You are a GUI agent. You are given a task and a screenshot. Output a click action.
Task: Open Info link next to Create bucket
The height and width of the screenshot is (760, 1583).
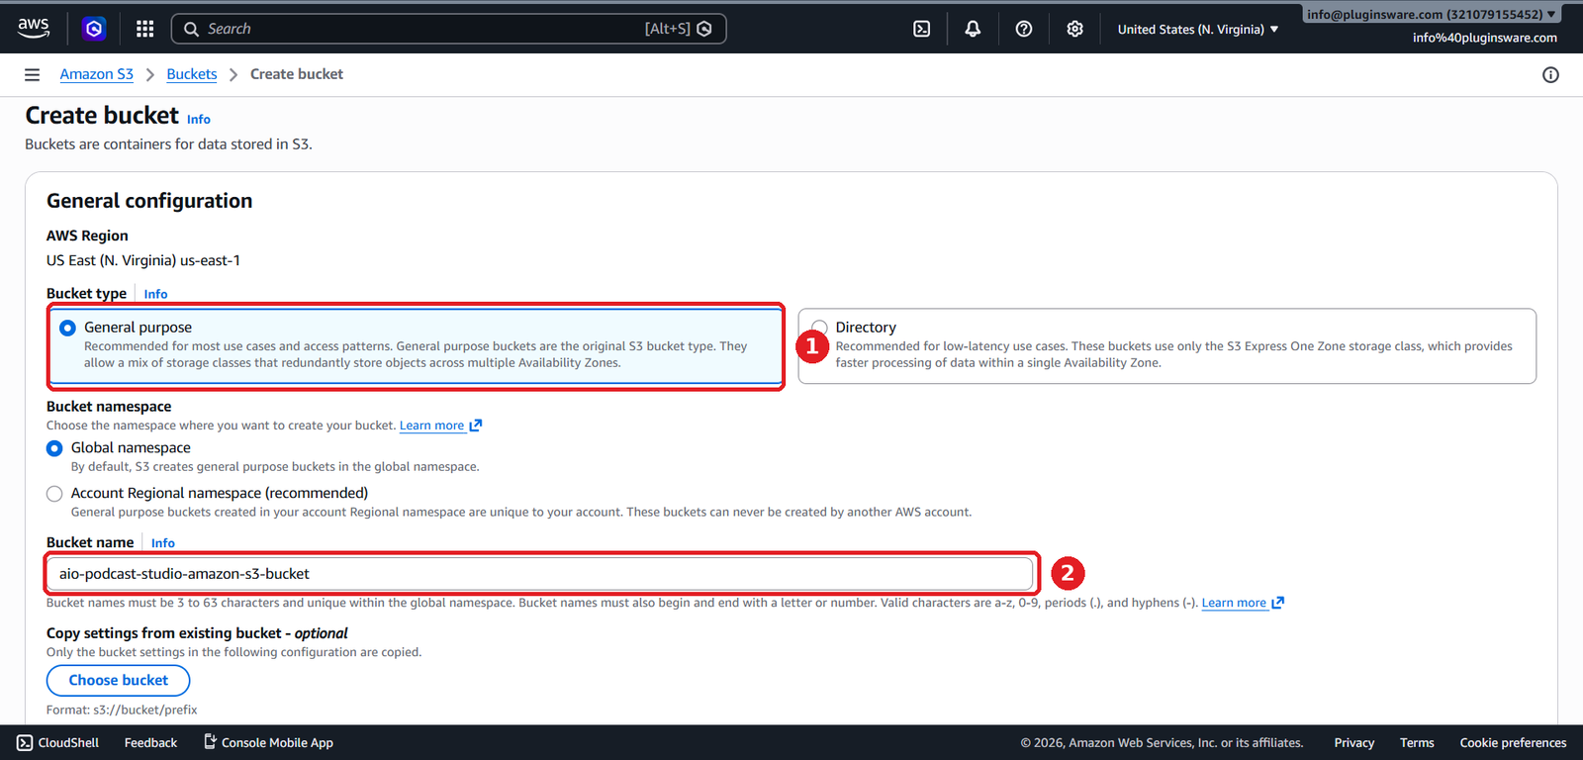(199, 120)
